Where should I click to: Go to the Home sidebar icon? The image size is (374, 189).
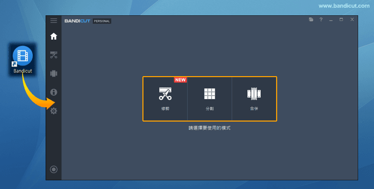54,36
